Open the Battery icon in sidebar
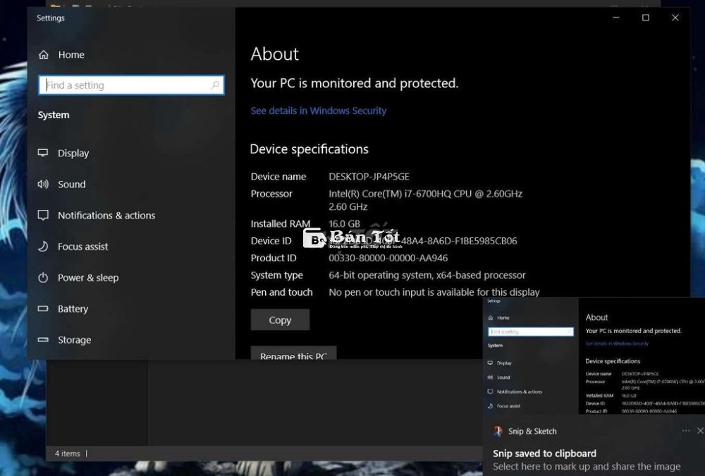This screenshot has width=705, height=476. coord(43,308)
